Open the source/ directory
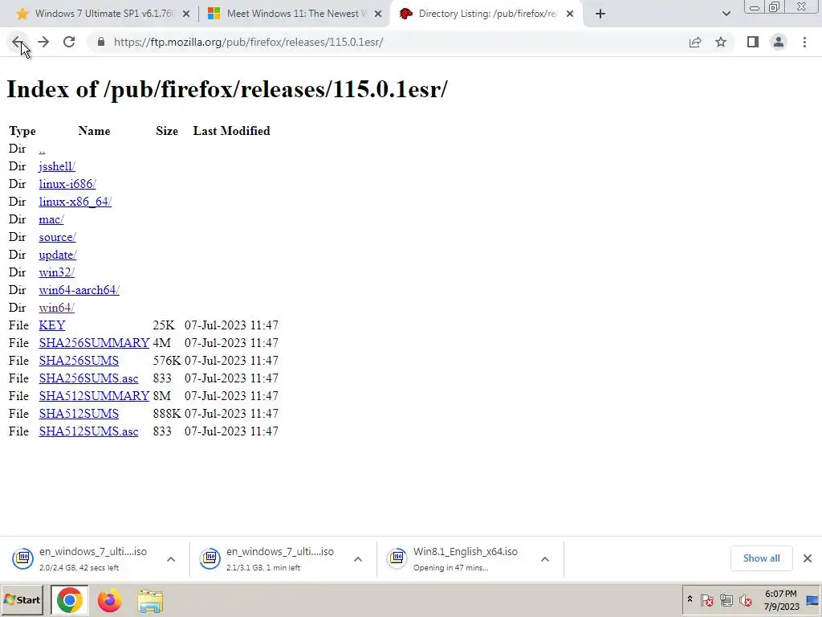Image resolution: width=822 pixels, height=617 pixels. pos(58,237)
